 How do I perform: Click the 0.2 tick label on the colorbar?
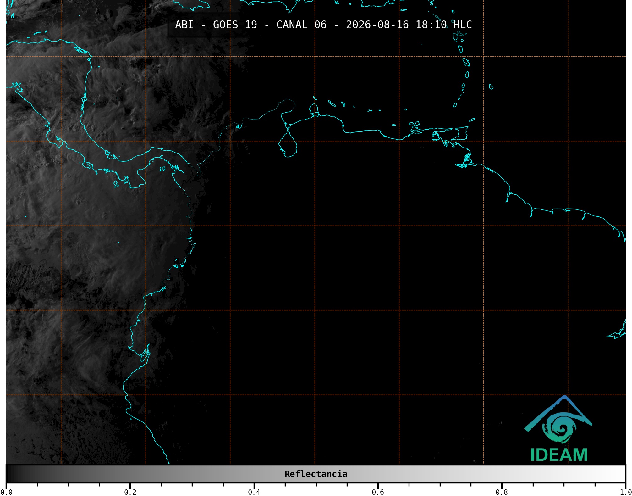pos(130,492)
